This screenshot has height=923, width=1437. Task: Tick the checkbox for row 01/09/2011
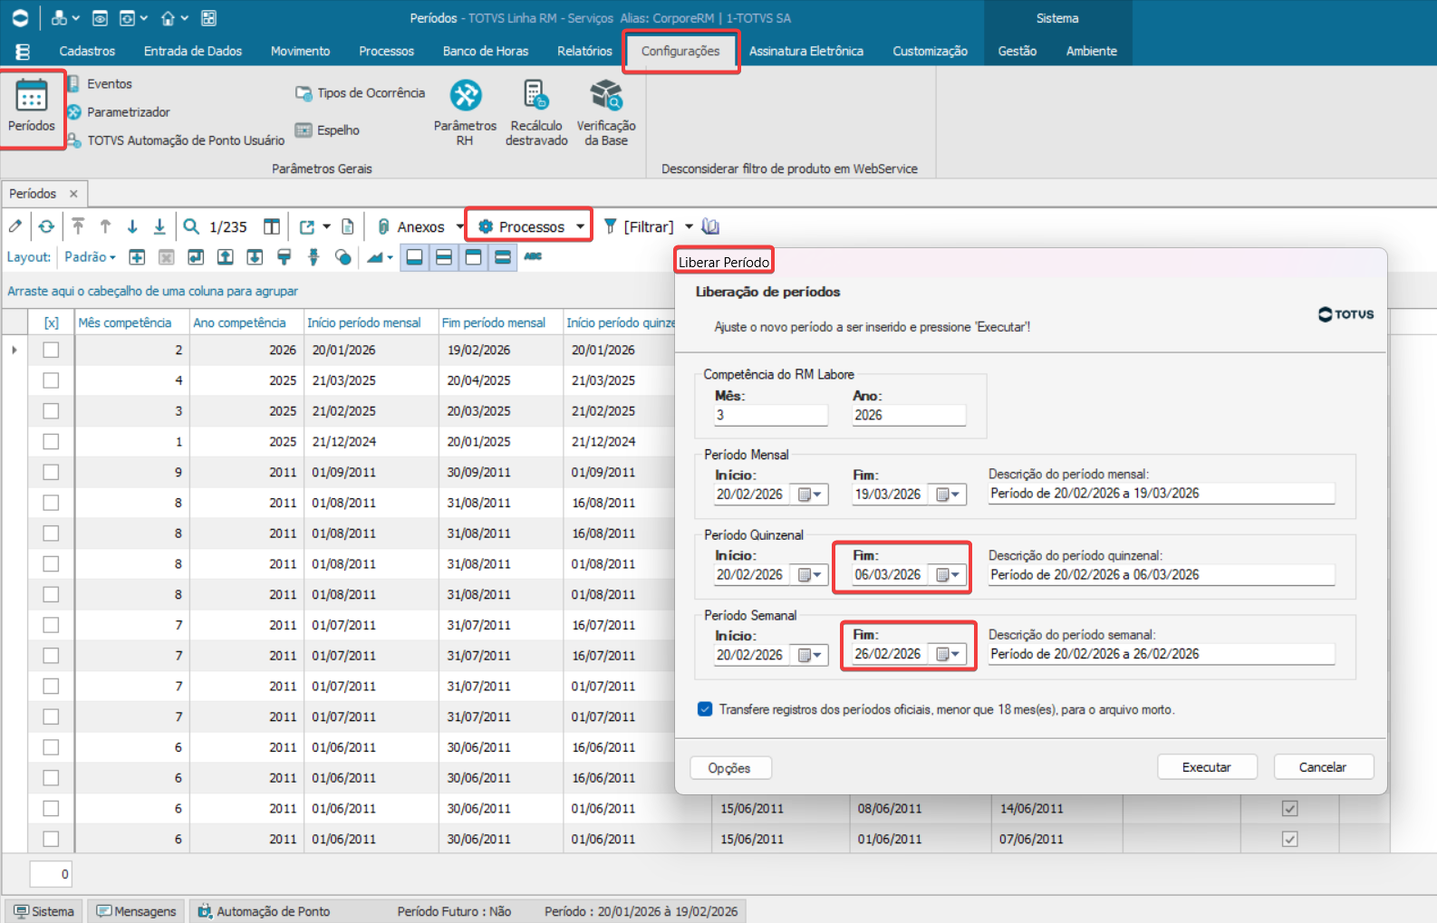(x=51, y=472)
